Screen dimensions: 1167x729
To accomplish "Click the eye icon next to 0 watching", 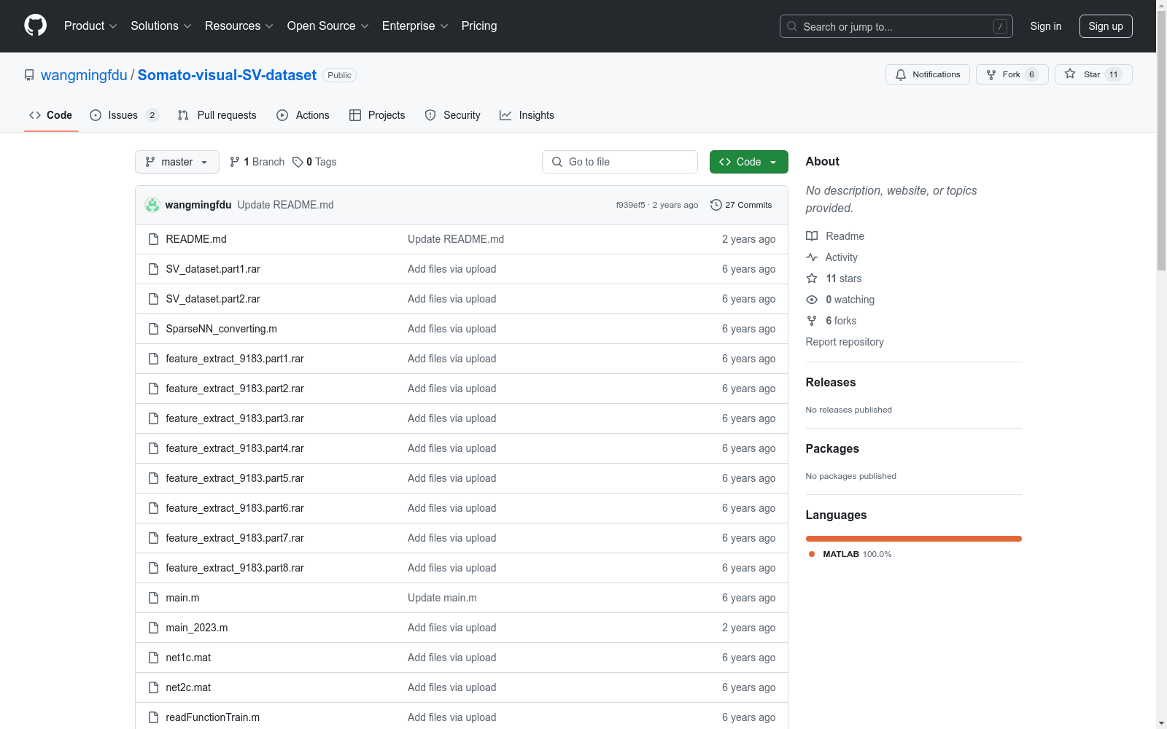I will pyautogui.click(x=812, y=300).
